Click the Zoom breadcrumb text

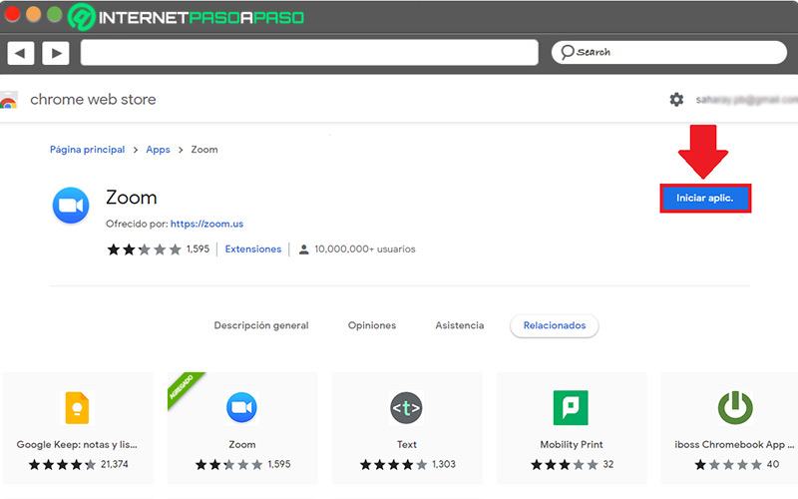tap(204, 149)
